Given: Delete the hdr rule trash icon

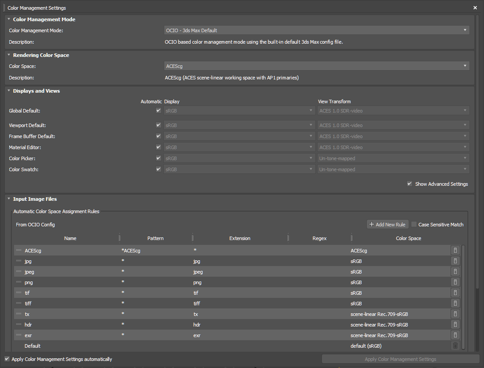Looking at the screenshot, I should coord(455,324).
